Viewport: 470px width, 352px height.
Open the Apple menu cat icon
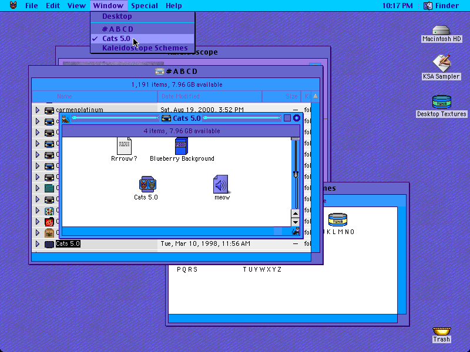pos(13,5)
